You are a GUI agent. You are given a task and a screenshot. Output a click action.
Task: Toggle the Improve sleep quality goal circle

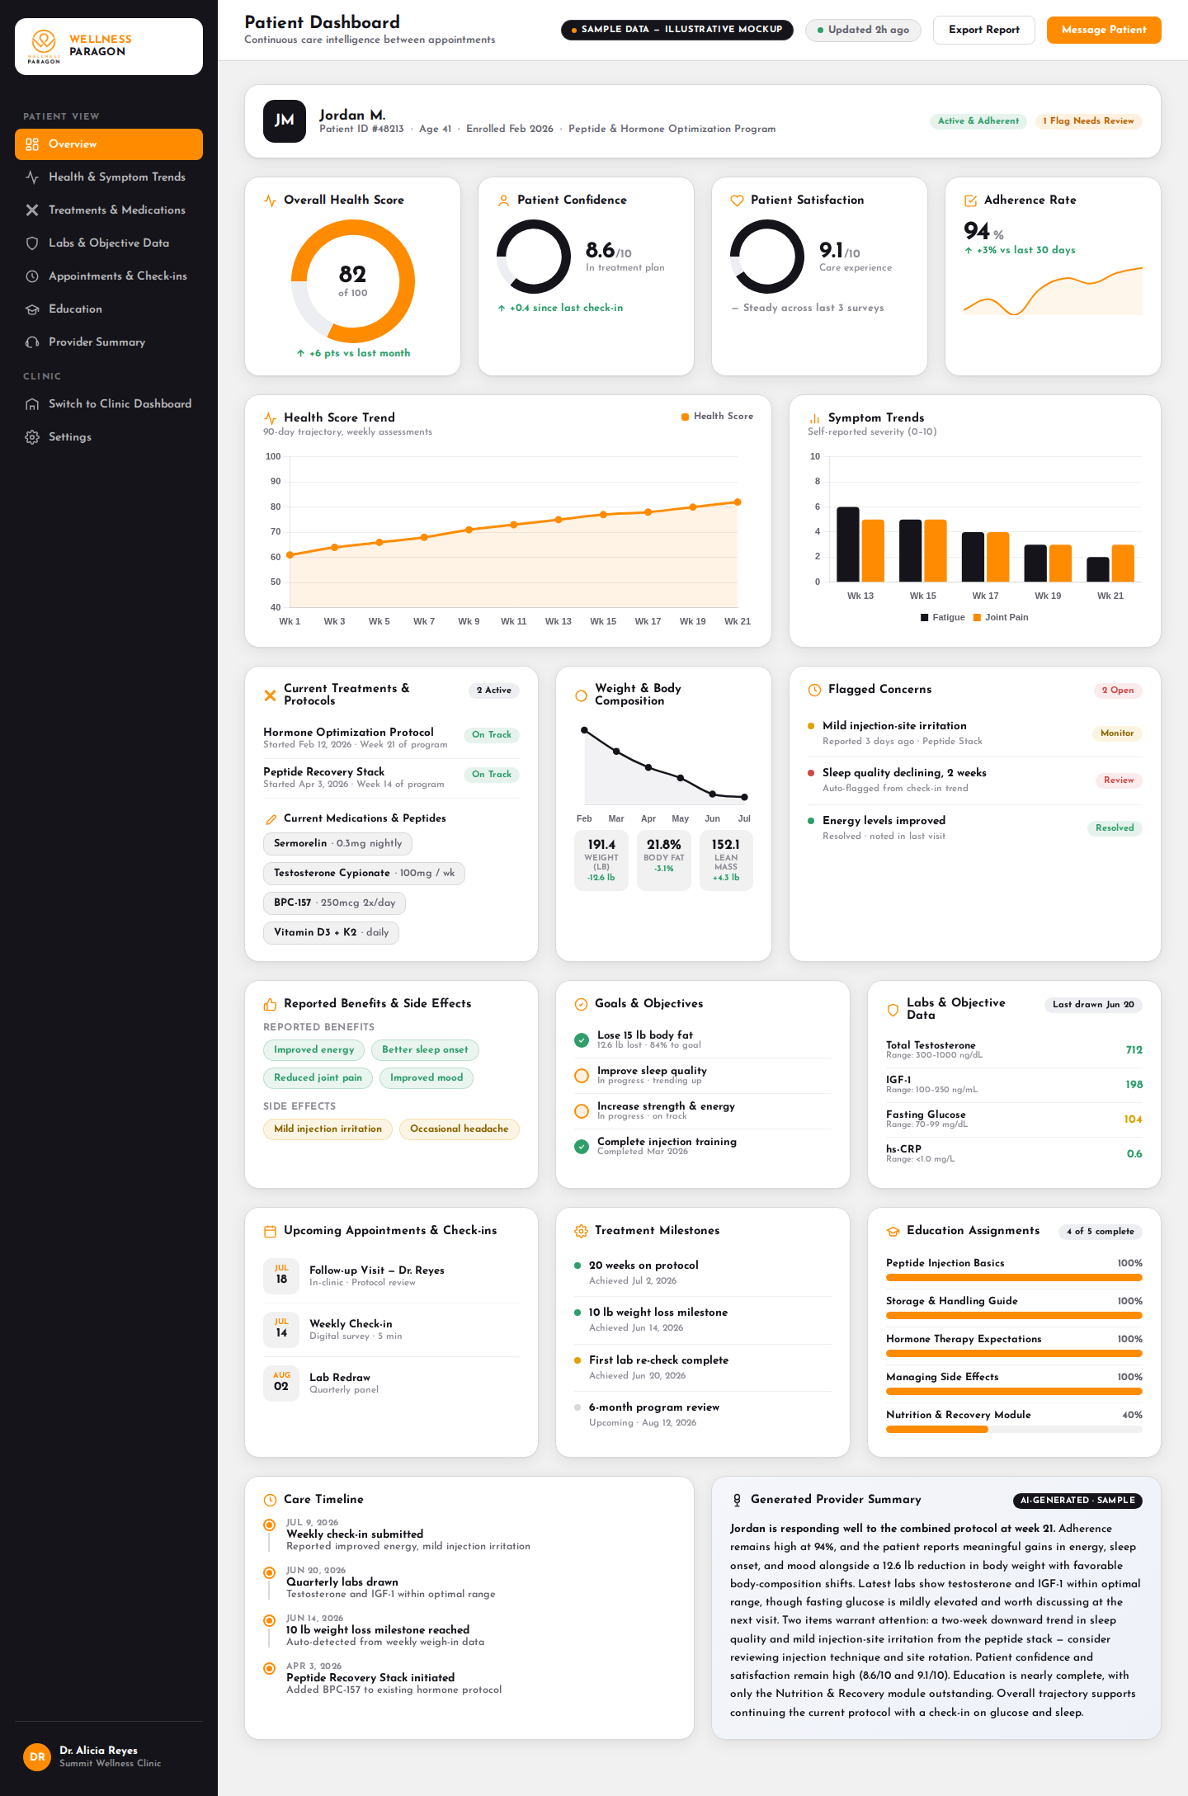582,1076
